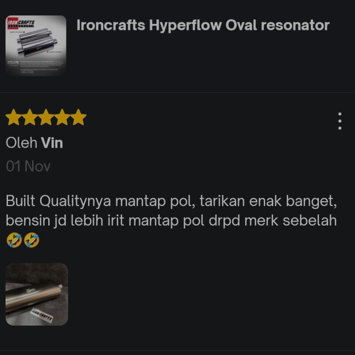Click the fifth gold rating star
Viewport: 355px width, 355px height.
tap(78, 117)
